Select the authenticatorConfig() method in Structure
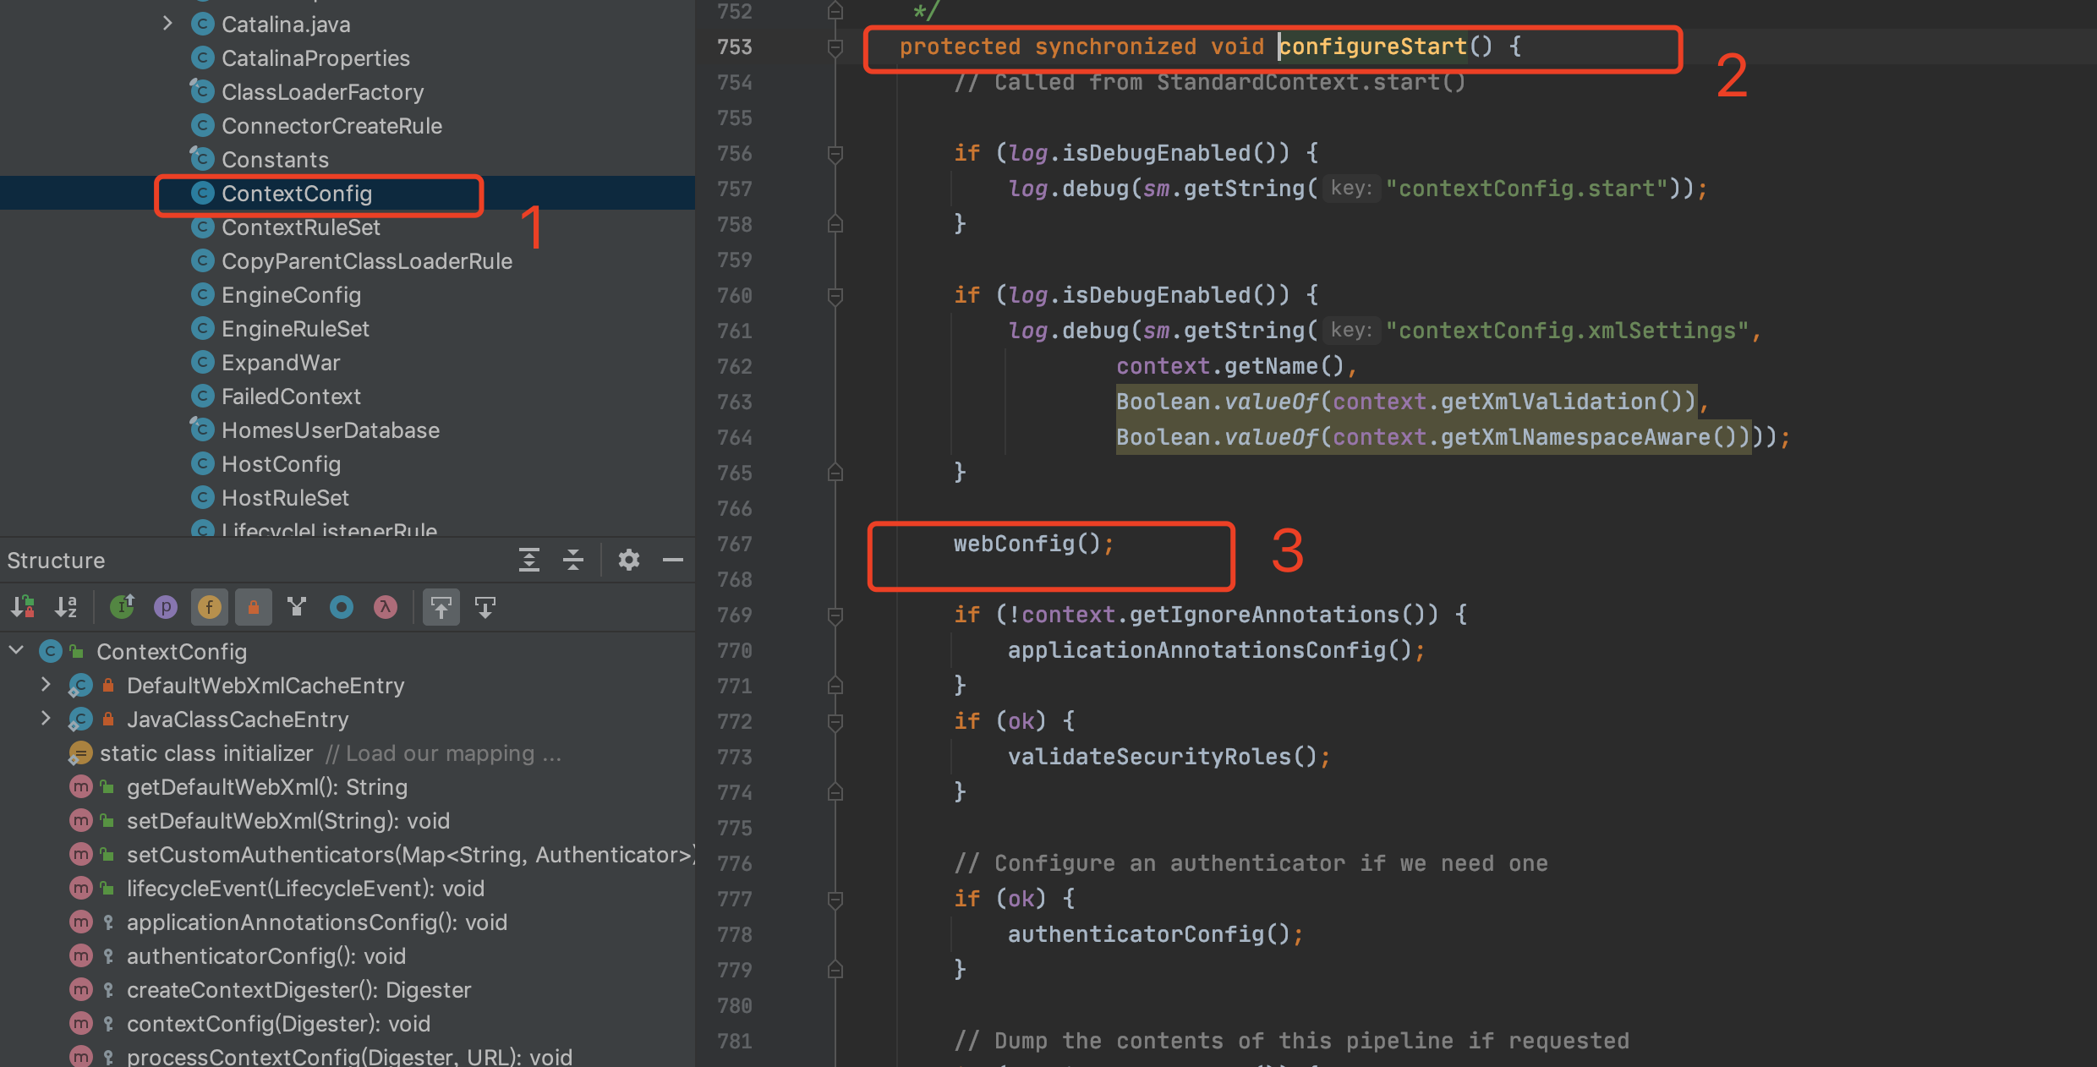Image resolution: width=2097 pixels, height=1067 pixels. 266,956
